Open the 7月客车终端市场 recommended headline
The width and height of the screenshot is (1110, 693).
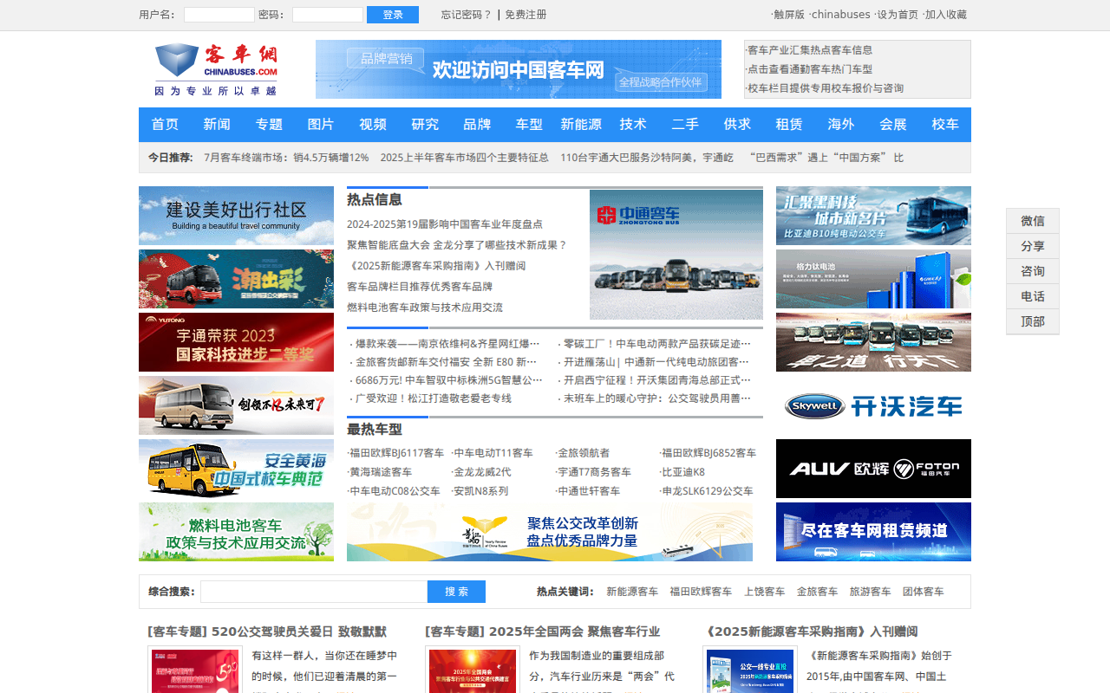click(x=286, y=158)
